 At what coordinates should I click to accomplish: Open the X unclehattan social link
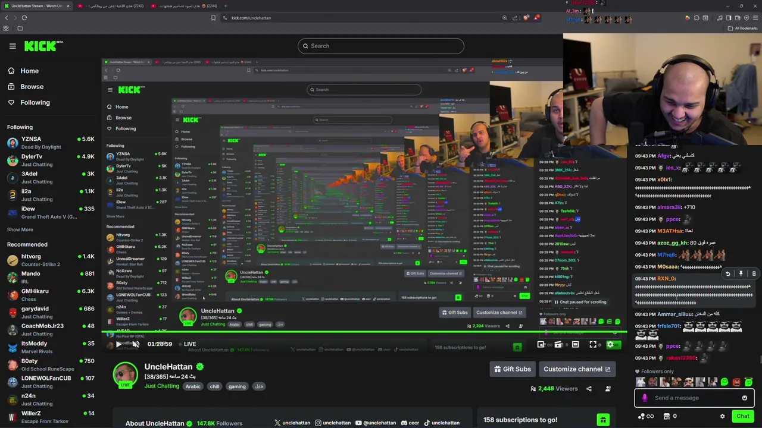click(292, 423)
